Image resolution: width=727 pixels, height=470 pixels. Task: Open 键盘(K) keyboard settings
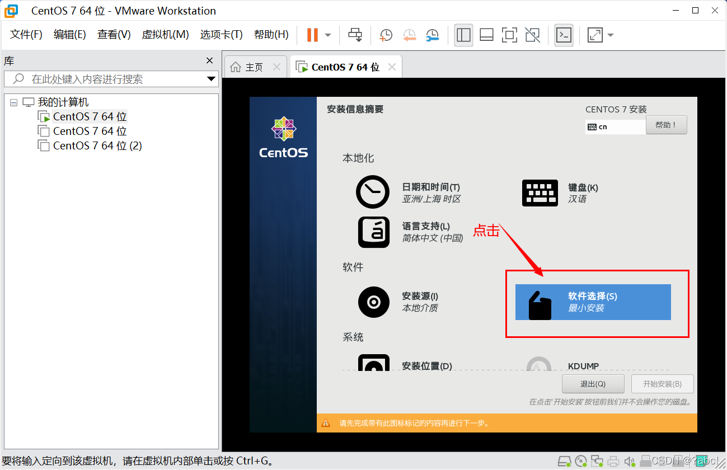click(x=560, y=192)
